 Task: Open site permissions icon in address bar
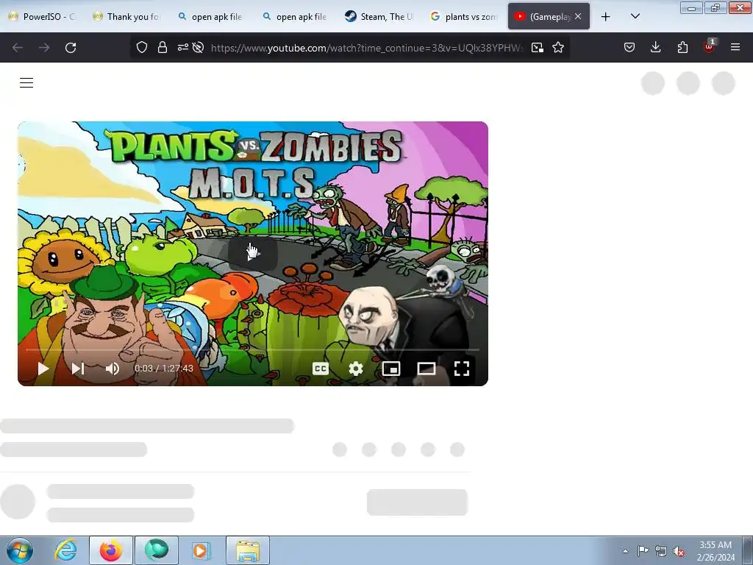[182, 47]
